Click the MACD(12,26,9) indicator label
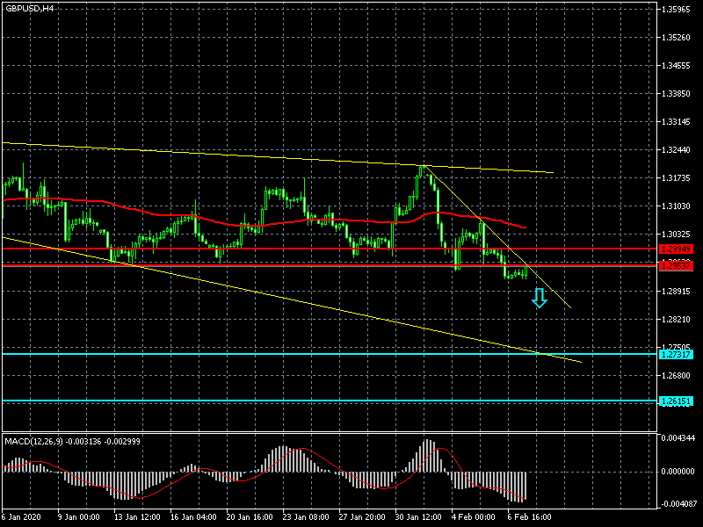The image size is (703, 527). point(68,439)
